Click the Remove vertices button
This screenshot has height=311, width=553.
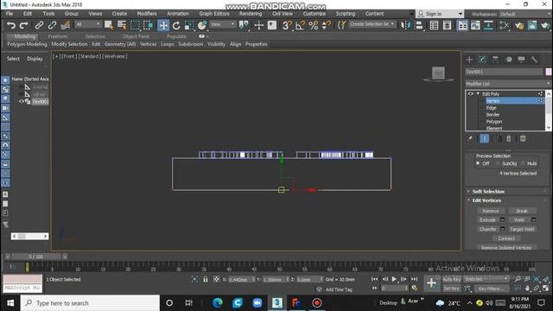[491, 211]
